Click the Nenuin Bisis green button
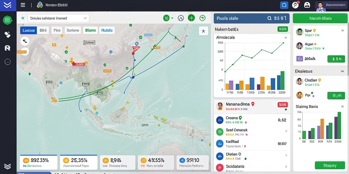The height and width of the screenshot is (174, 349). tap(320, 18)
